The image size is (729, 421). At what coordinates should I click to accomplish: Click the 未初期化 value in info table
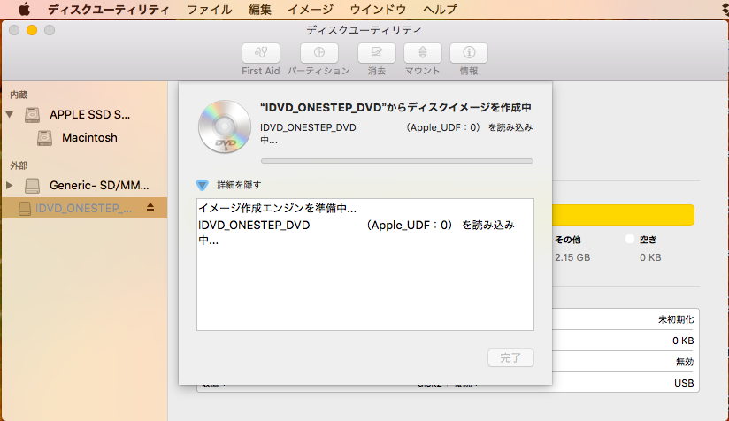676,319
